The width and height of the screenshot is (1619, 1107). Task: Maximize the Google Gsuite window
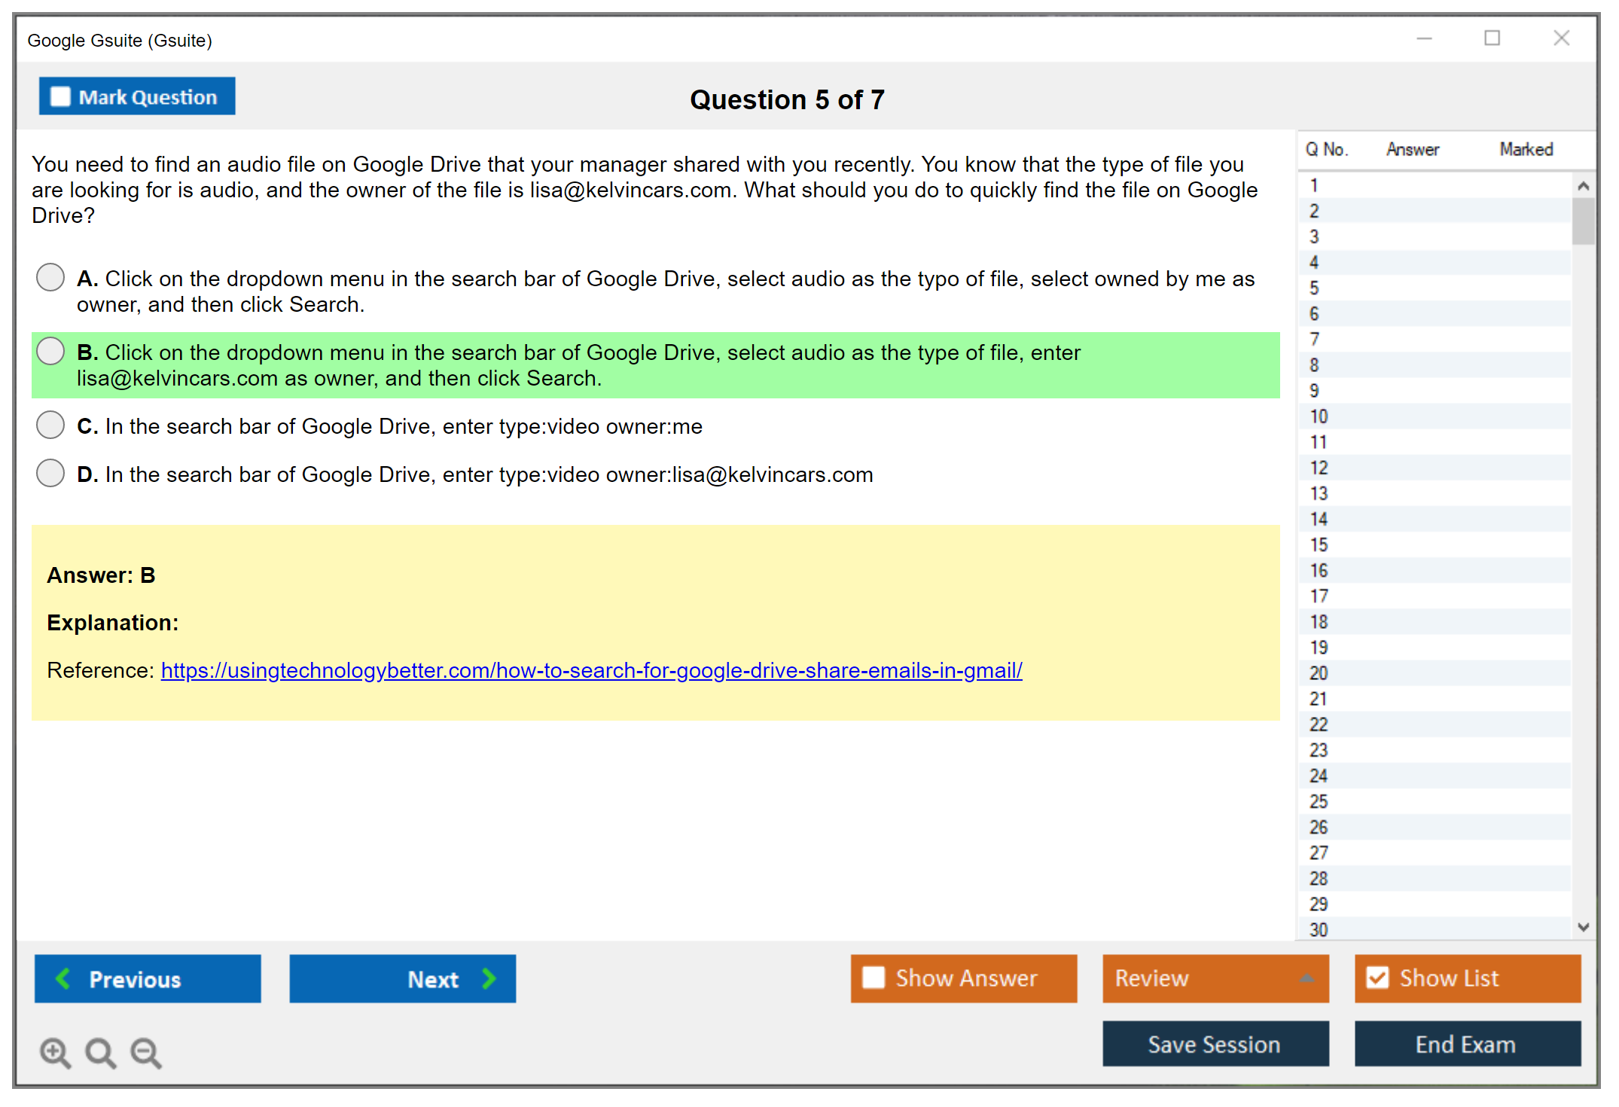1492,38
